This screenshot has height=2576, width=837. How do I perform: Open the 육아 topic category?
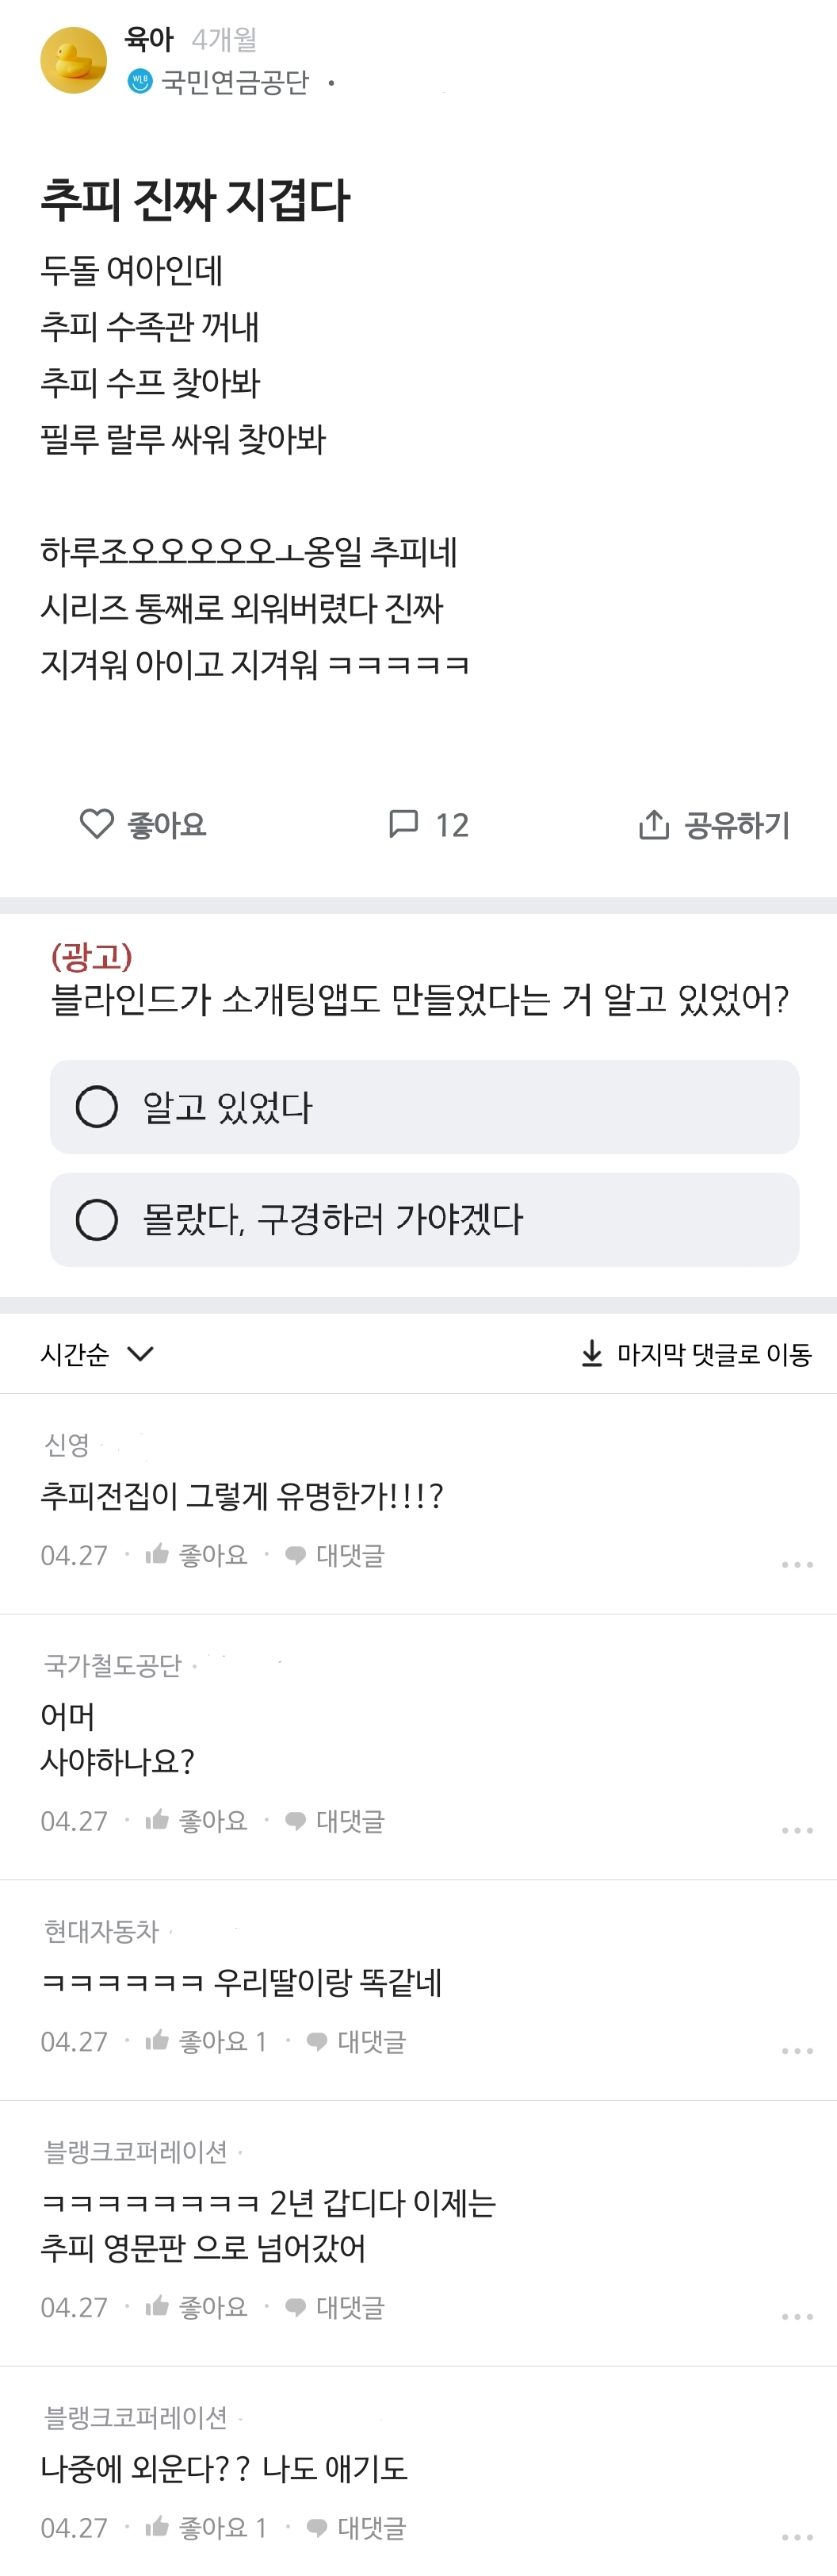click(149, 39)
